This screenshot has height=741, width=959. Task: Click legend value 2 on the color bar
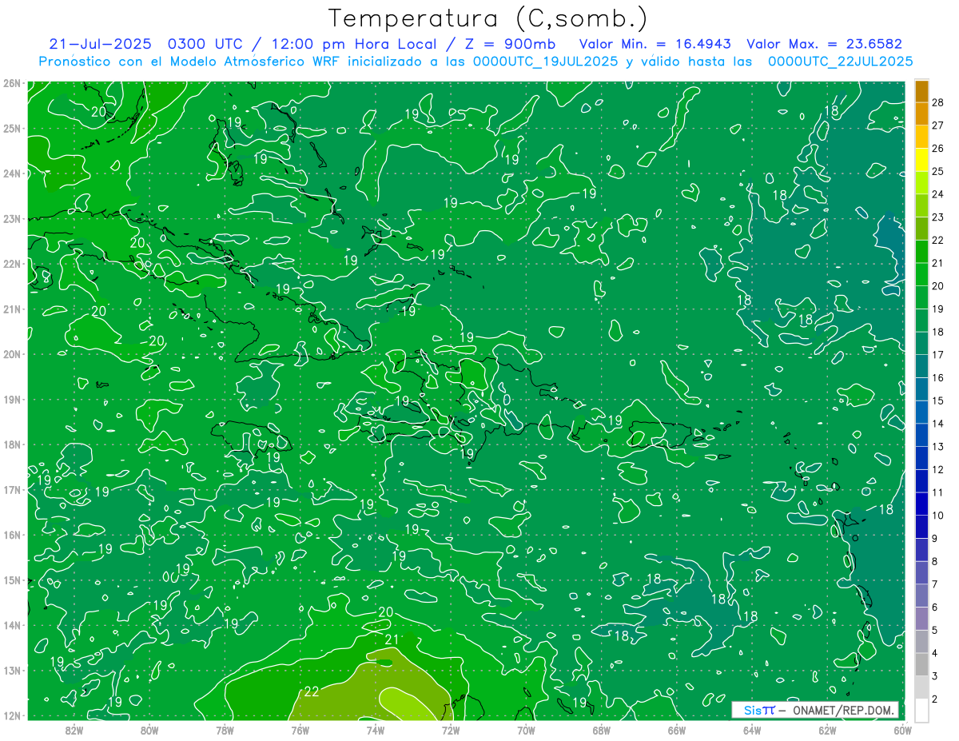[x=934, y=699]
